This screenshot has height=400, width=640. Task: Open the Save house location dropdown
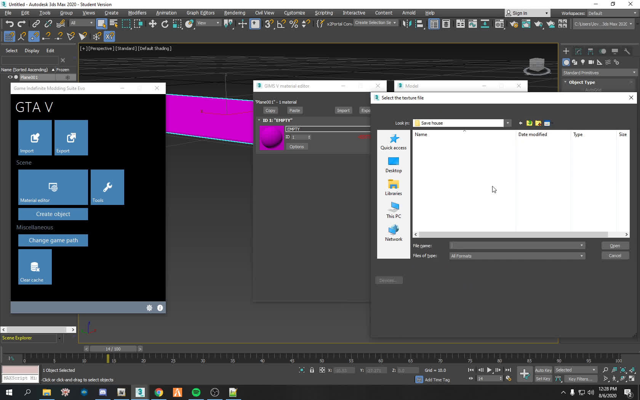pos(508,123)
